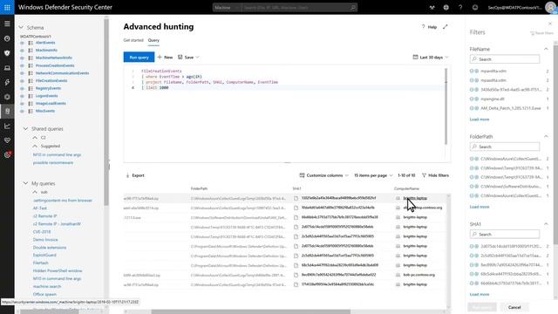
Task: Click the SHA1 filter search box
Action: tap(505, 235)
